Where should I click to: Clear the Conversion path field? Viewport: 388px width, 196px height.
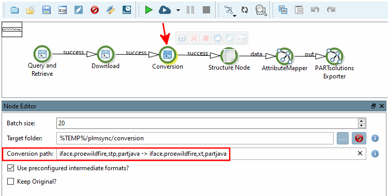(x=360, y=153)
